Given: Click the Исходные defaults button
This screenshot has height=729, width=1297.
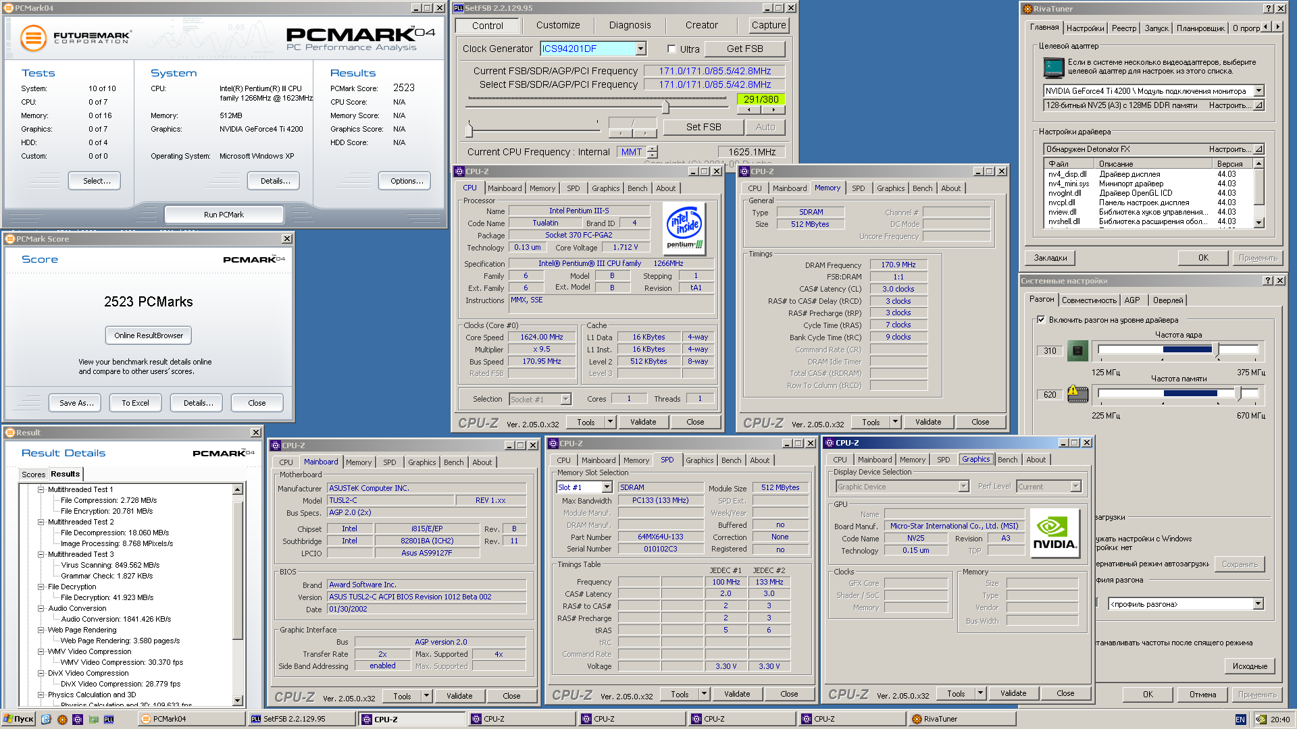Looking at the screenshot, I should point(1249,666).
